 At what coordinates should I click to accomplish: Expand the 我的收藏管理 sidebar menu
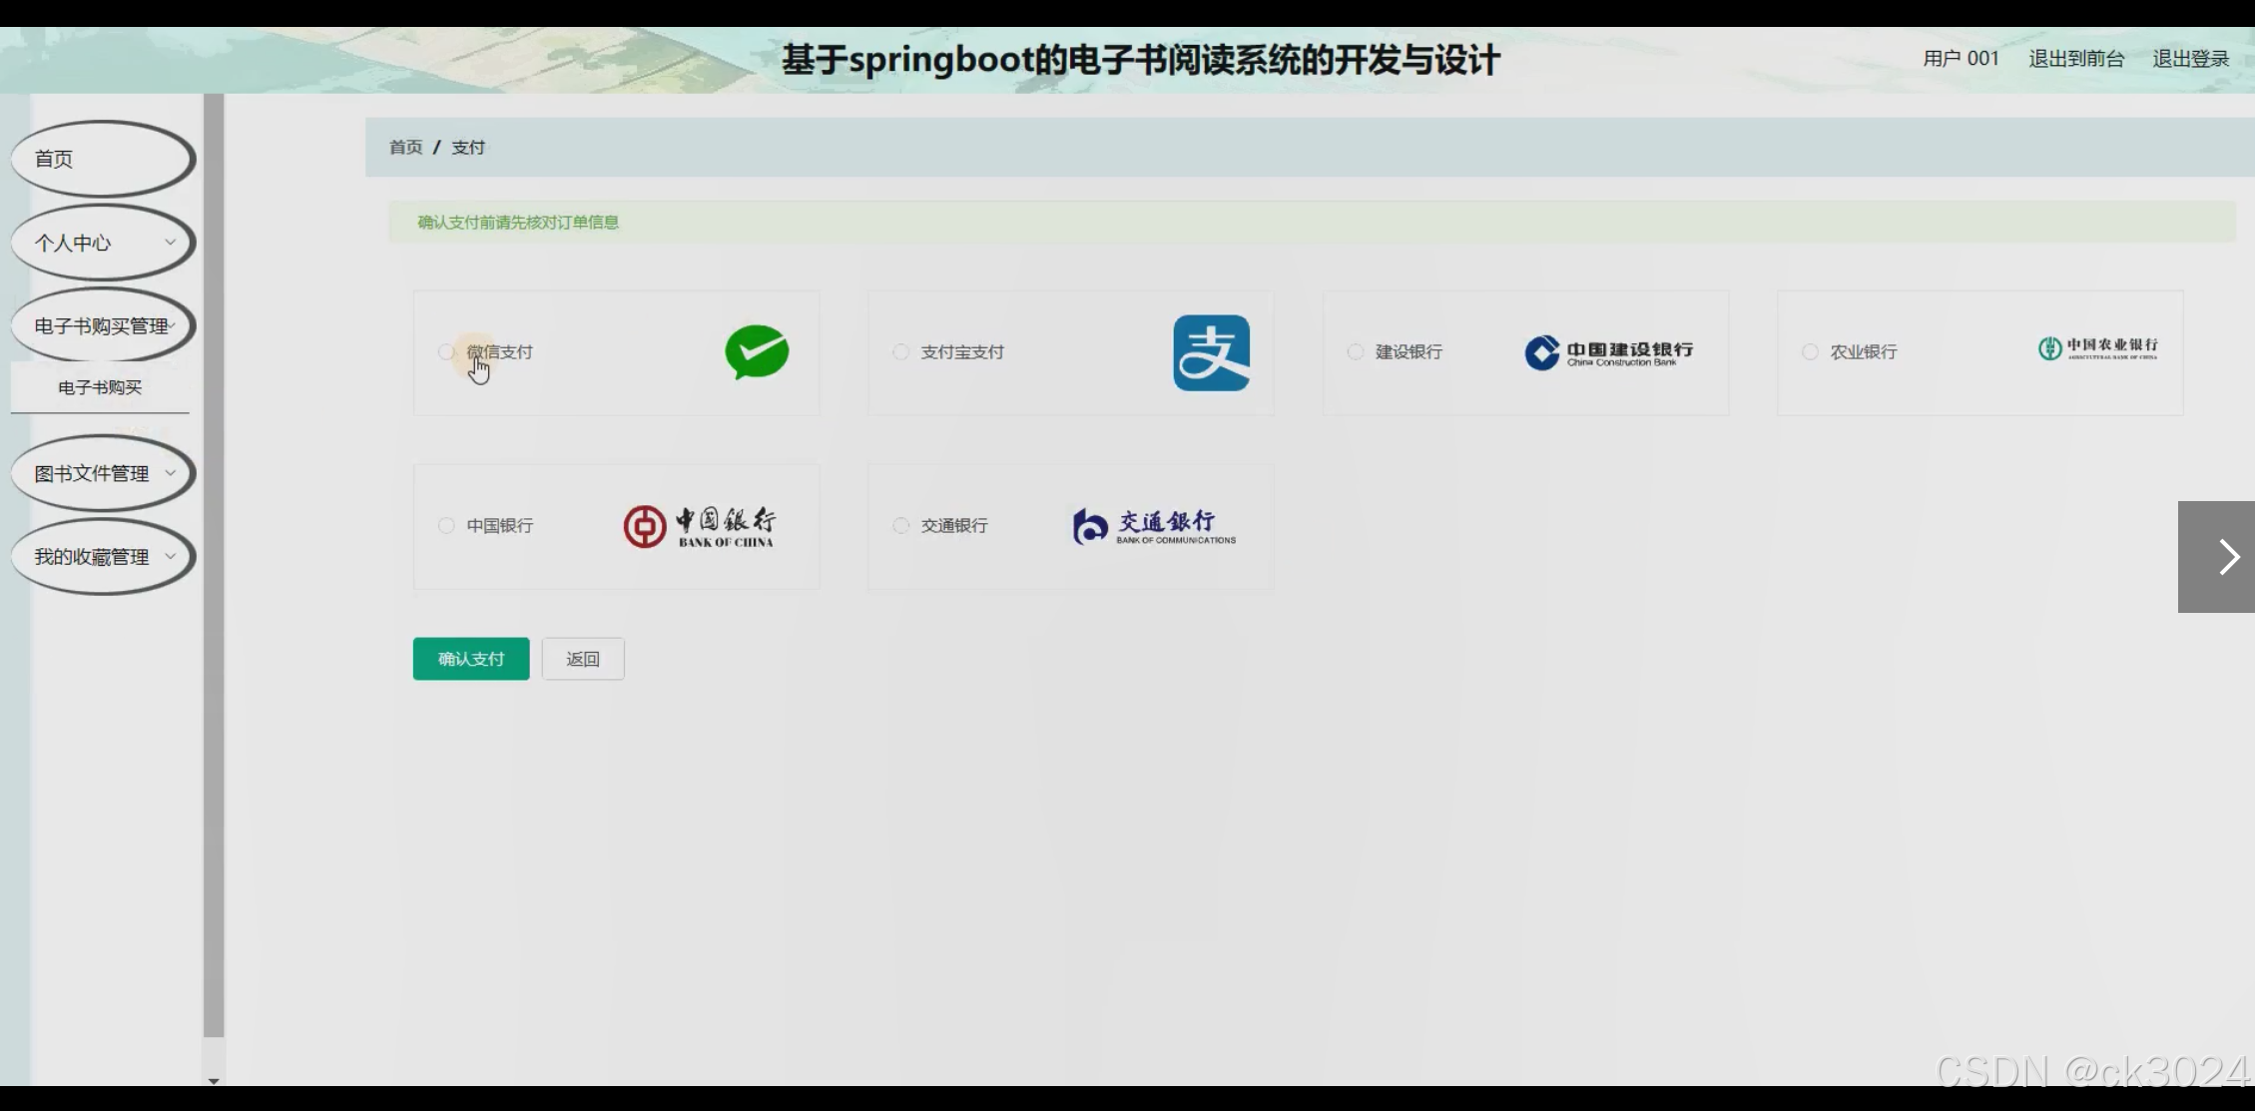(x=102, y=557)
